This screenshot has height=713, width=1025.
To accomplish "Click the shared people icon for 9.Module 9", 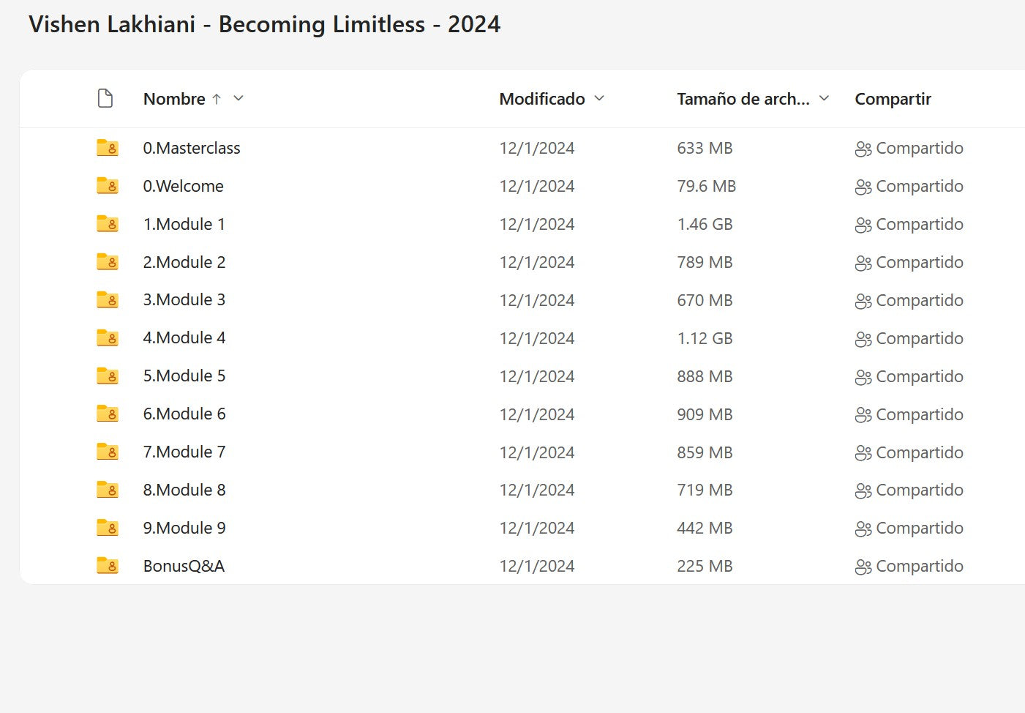I will [863, 529].
